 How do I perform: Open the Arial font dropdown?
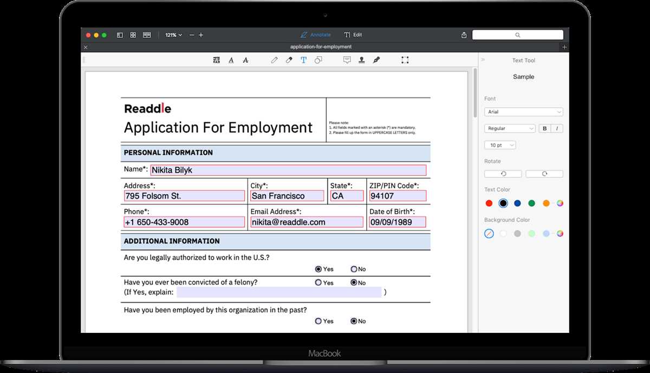523,112
